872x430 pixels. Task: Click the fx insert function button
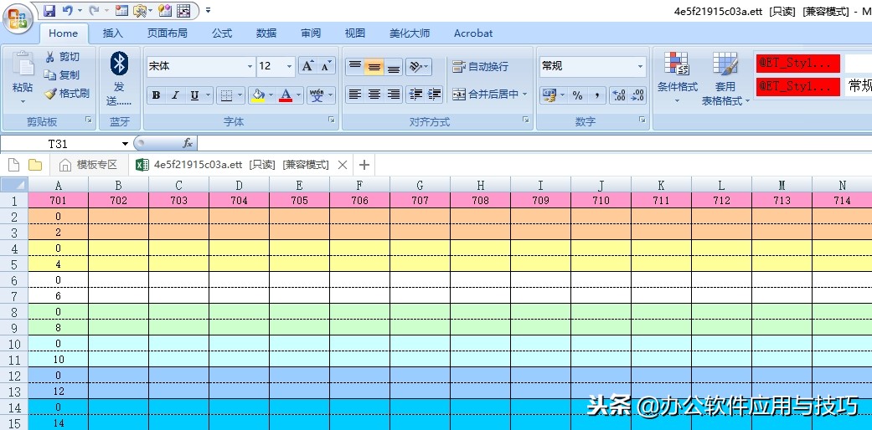tap(188, 144)
